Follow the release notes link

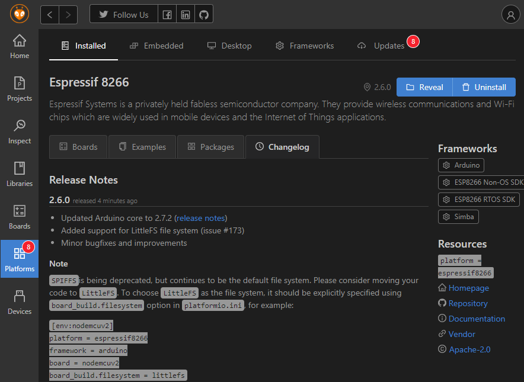[200, 218]
